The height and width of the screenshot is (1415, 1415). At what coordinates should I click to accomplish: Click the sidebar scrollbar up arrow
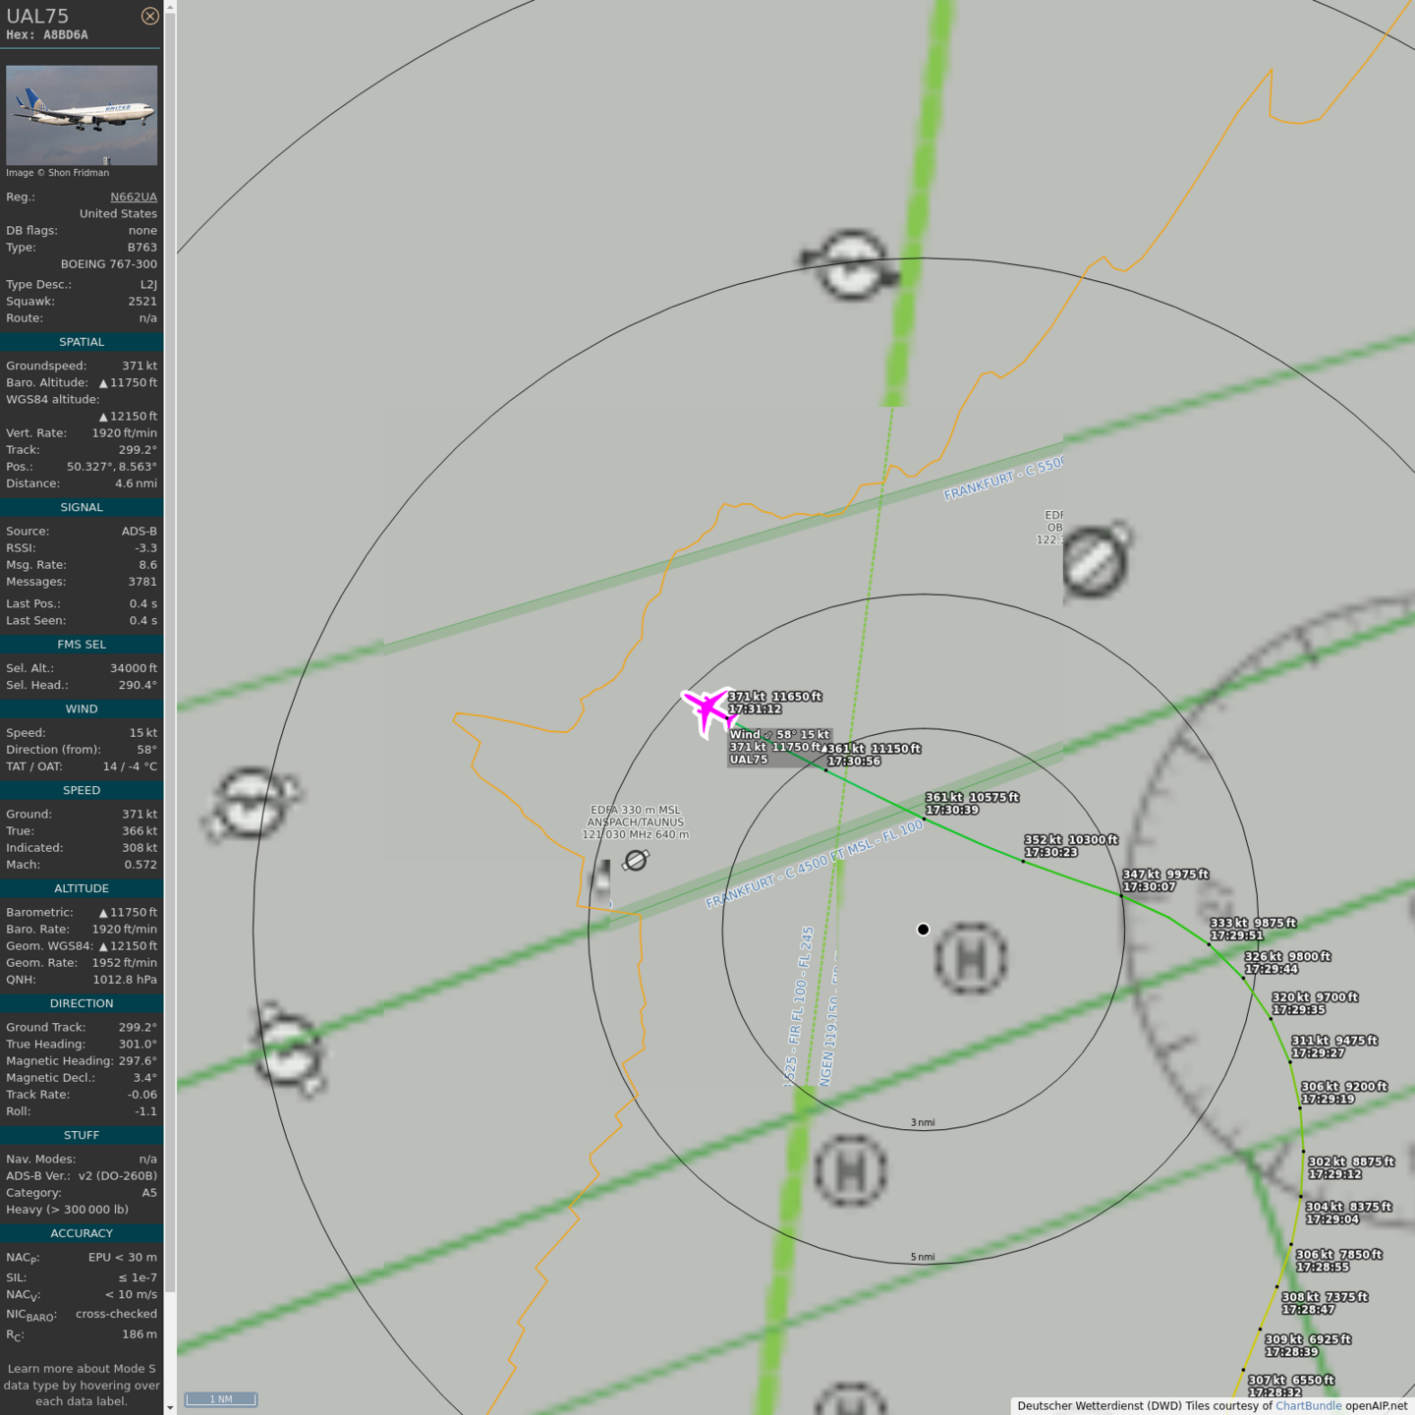[x=170, y=7]
